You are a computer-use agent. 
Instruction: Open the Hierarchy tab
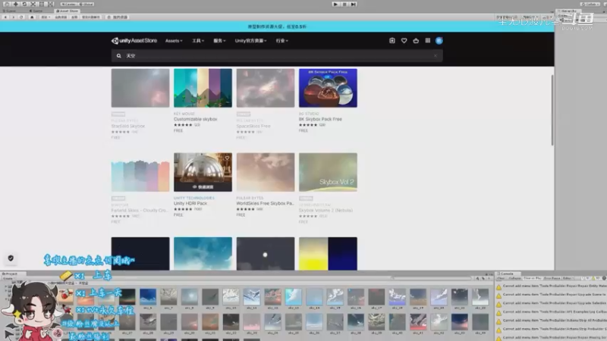pos(567,11)
